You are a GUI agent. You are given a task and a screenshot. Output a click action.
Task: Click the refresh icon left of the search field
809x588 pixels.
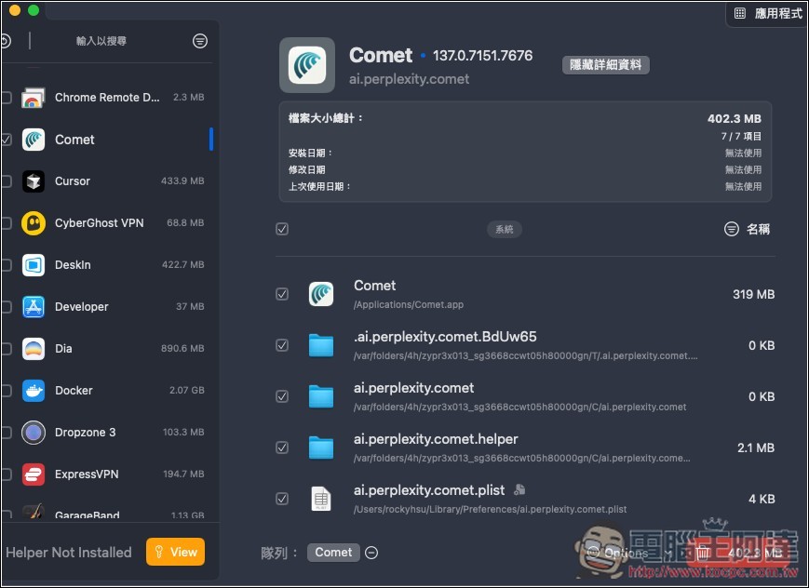click(x=6, y=41)
